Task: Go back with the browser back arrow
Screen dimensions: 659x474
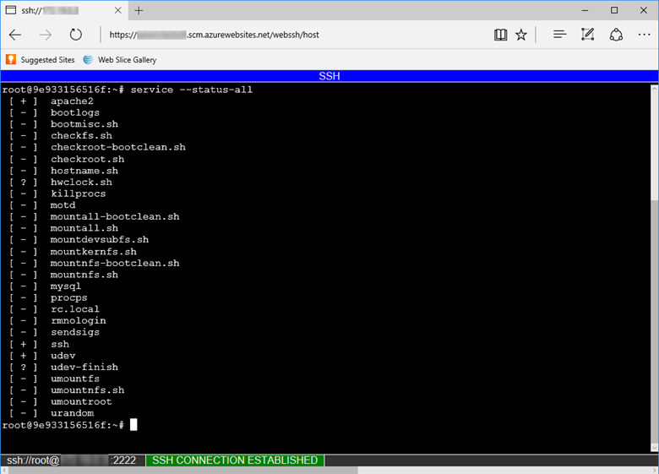Action: pyautogui.click(x=15, y=35)
